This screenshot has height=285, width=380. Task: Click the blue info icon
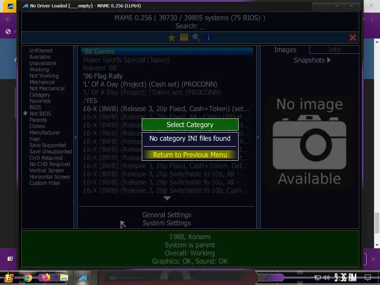point(208,37)
